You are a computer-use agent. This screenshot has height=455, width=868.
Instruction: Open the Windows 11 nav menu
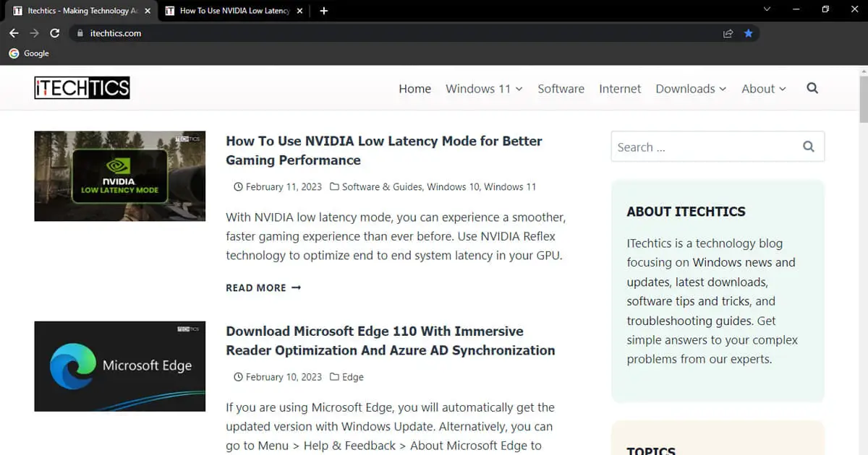pos(478,88)
